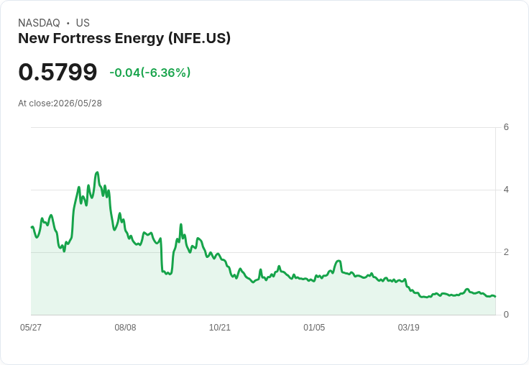Click the price peak above 10/21 label
This screenshot has width=529, height=365.
218,254
